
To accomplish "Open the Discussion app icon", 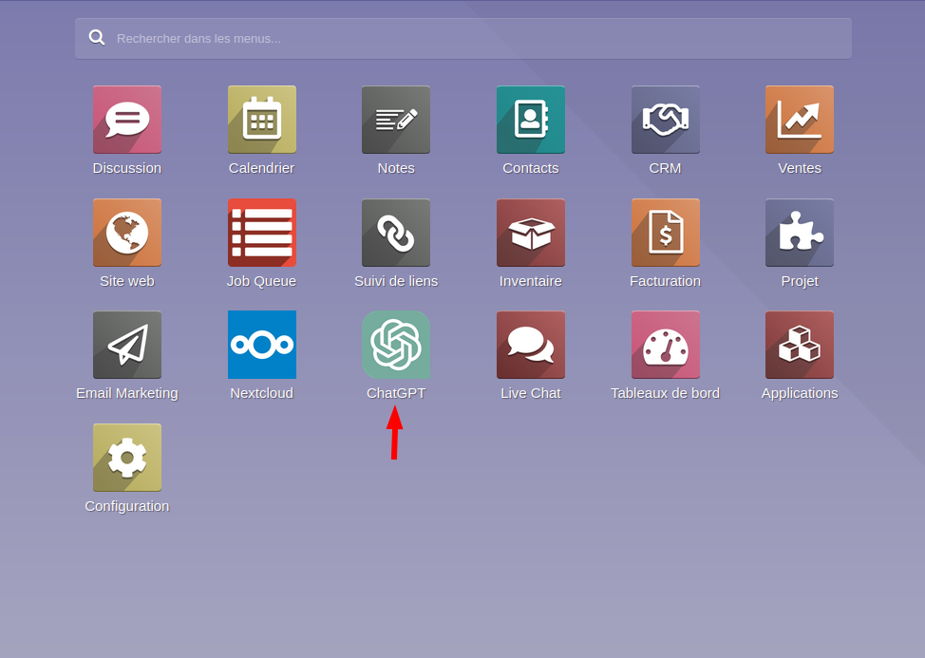I will click(127, 120).
